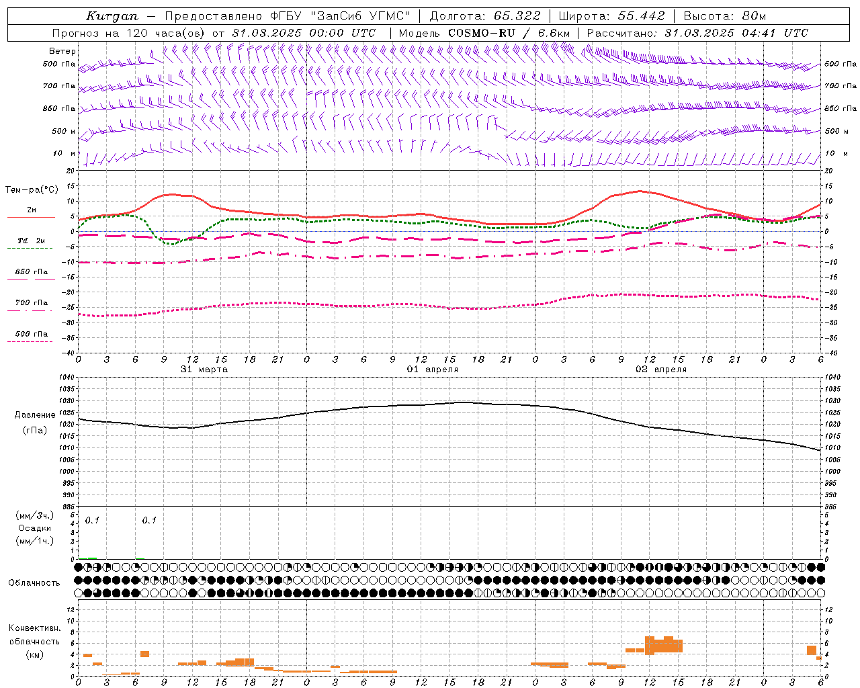Click the 'Тем-ра(°C)' temperature panel label
This screenshot has width=860, height=688.
pos(32,190)
